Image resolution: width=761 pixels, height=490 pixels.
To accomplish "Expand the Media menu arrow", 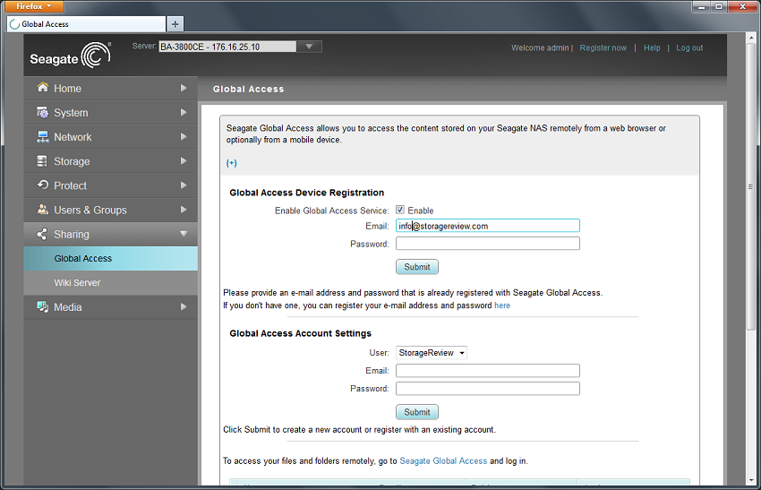I will (184, 306).
